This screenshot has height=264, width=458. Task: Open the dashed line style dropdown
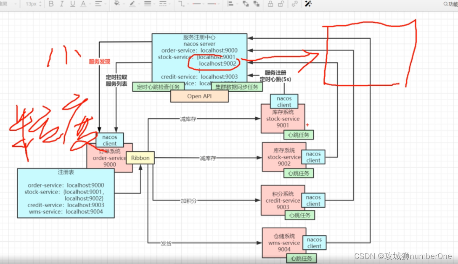(x=164, y=4)
